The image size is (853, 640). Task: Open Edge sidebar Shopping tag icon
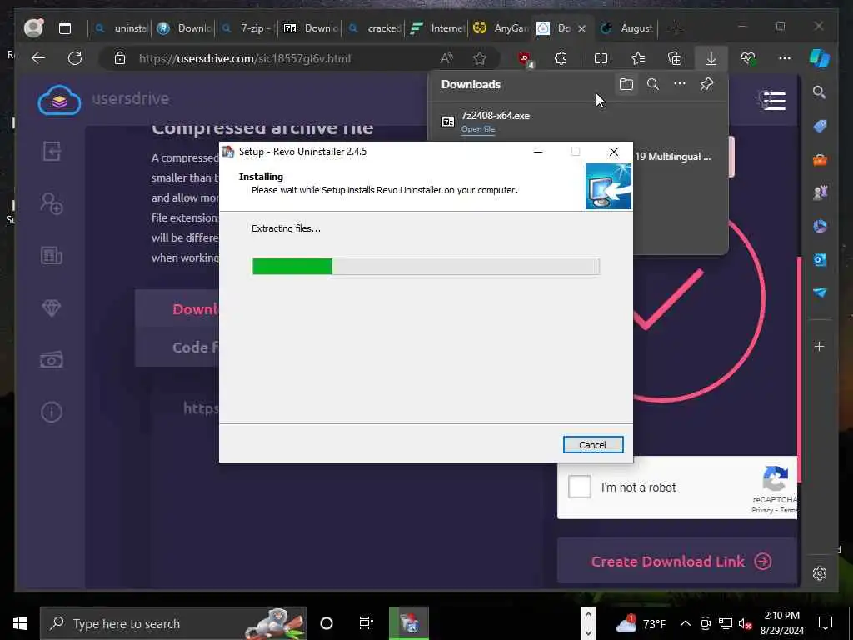click(820, 127)
